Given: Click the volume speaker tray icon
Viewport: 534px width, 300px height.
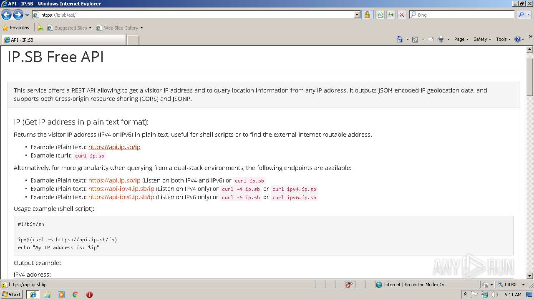Looking at the screenshot, I should tap(494, 295).
